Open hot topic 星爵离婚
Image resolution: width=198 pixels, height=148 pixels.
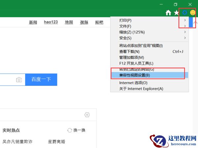coord(56,141)
